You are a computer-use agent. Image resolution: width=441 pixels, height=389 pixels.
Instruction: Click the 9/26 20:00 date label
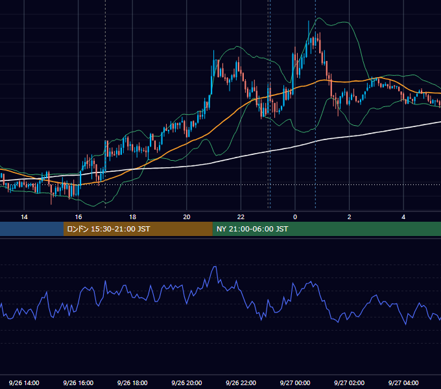(x=187, y=383)
